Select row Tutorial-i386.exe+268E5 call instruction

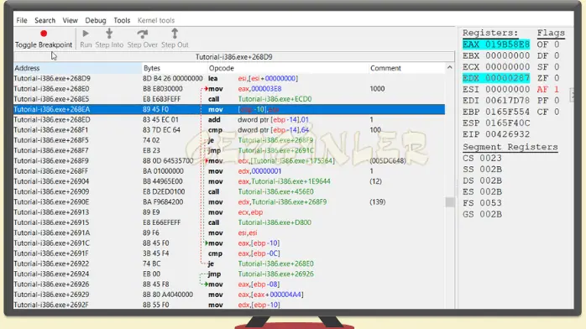pos(229,99)
